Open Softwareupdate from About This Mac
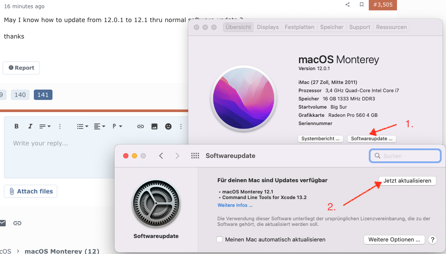 pyautogui.click(x=372, y=138)
